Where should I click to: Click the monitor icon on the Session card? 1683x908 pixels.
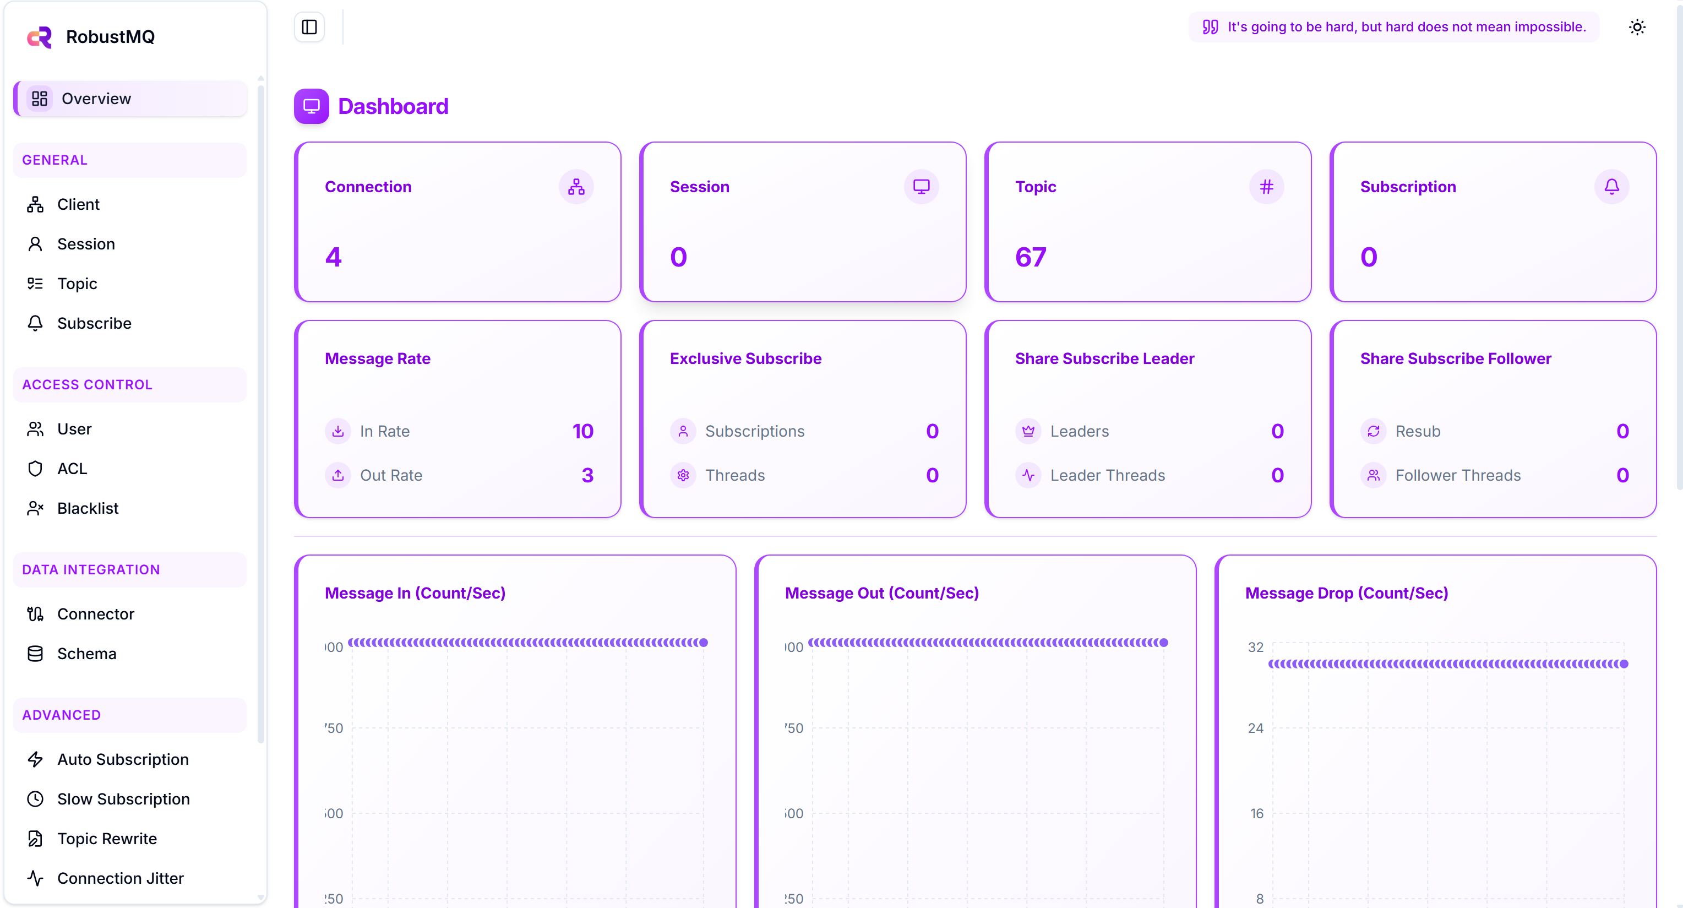(x=921, y=187)
